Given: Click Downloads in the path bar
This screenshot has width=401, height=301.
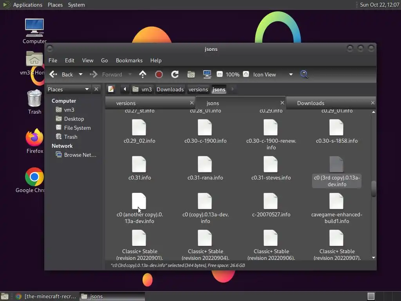Looking at the screenshot, I should pyautogui.click(x=170, y=89).
